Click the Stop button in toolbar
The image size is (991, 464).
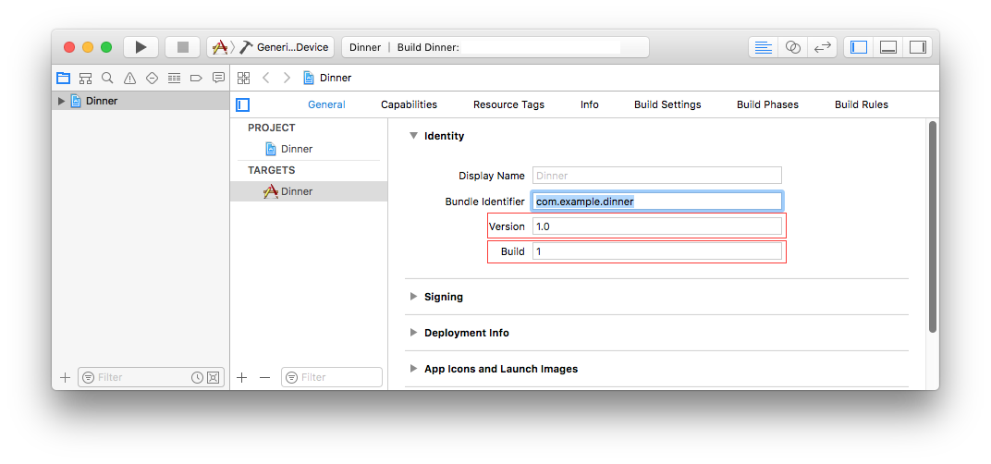pyautogui.click(x=183, y=47)
